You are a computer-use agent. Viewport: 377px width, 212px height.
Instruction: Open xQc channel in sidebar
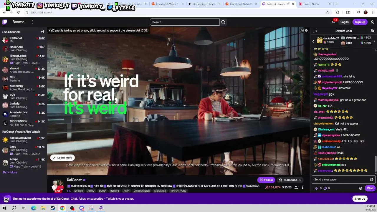(x=24, y=97)
